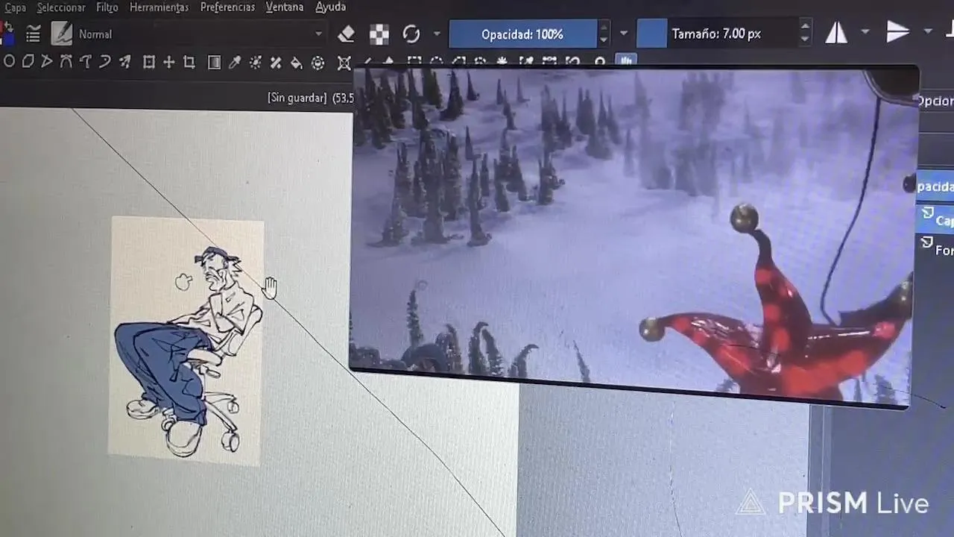This screenshot has height=537, width=954.
Task: Select the Color sampler eyedropper tool
Action: [234, 63]
